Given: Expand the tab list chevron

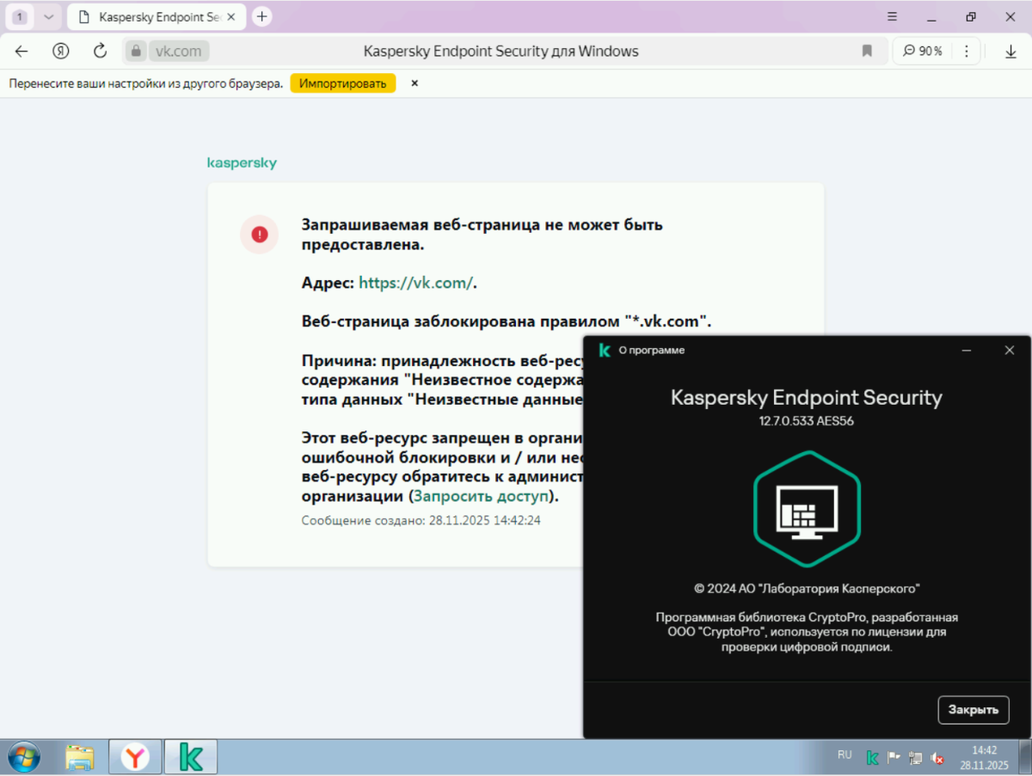Looking at the screenshot, I should point(48,16).
